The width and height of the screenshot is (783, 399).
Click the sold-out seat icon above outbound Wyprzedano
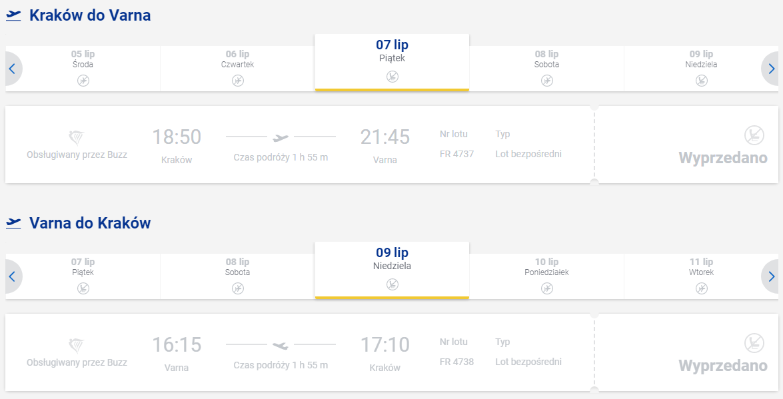[x=754, y=135]
